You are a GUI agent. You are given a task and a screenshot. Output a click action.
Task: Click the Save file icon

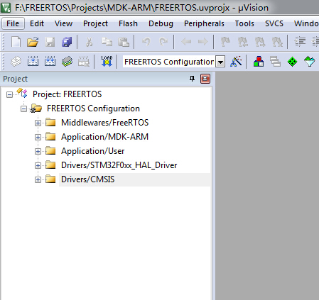coord(50,42)
